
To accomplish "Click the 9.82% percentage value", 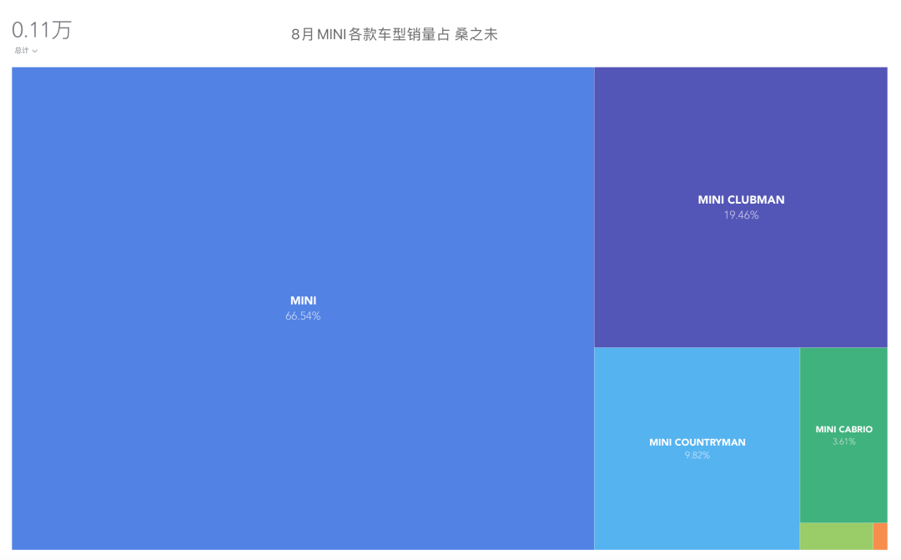I will (x=697, y=456).
